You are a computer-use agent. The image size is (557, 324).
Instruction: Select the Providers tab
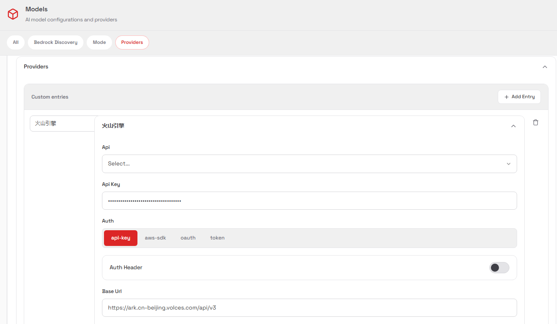tap(132, 42)
